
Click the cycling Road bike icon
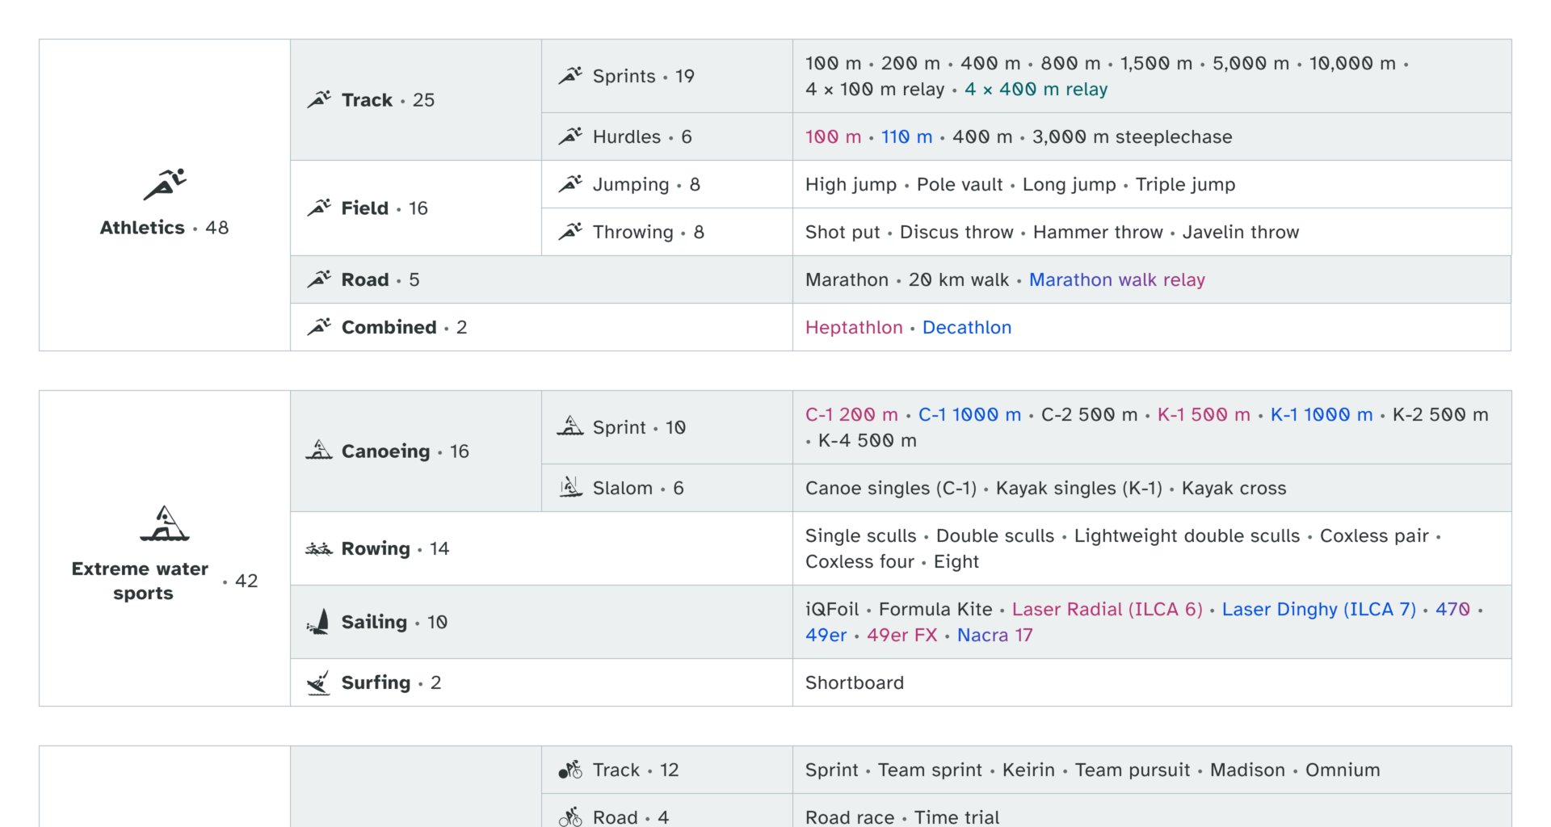[x=570, y=817]
